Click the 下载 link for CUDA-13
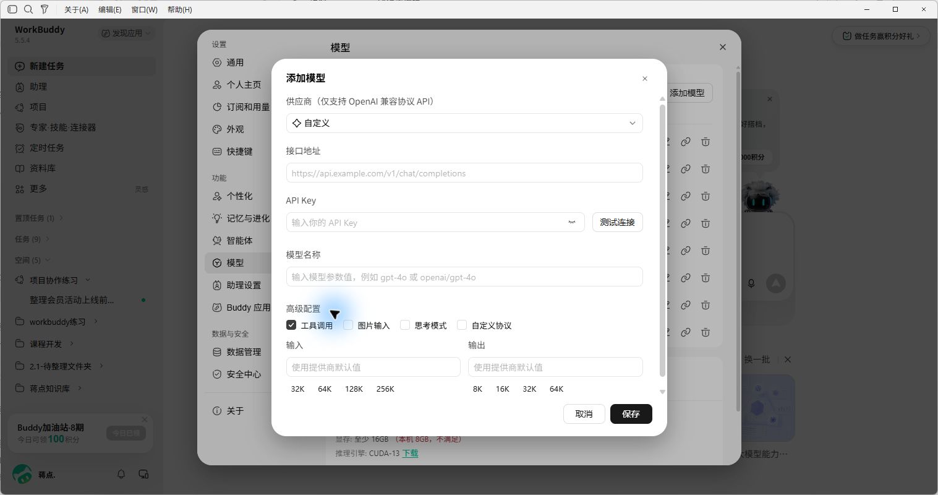The image size is (938, 495). 411,454
